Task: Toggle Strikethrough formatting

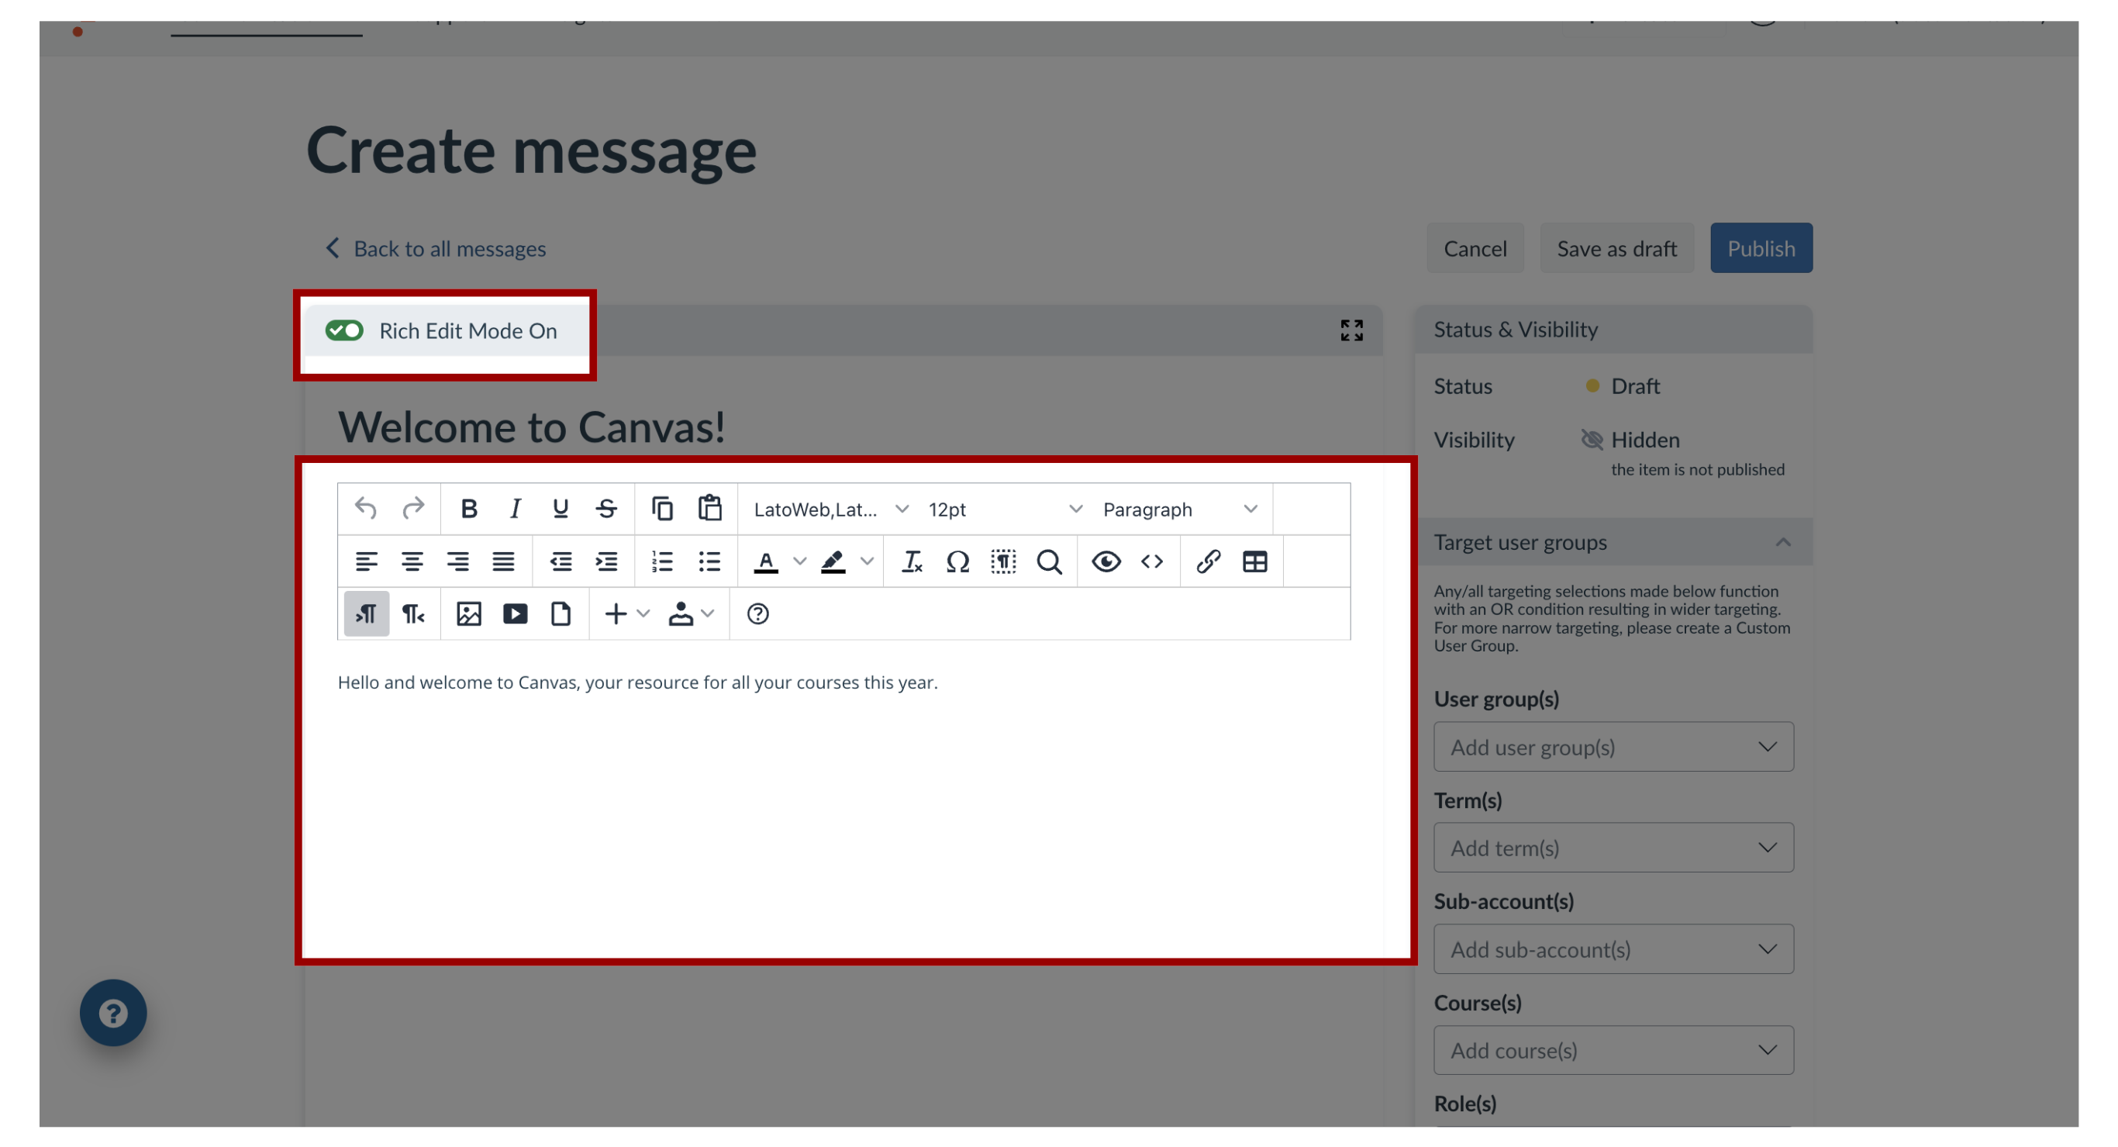Action: pyautogui.click(x=607, y=509)
